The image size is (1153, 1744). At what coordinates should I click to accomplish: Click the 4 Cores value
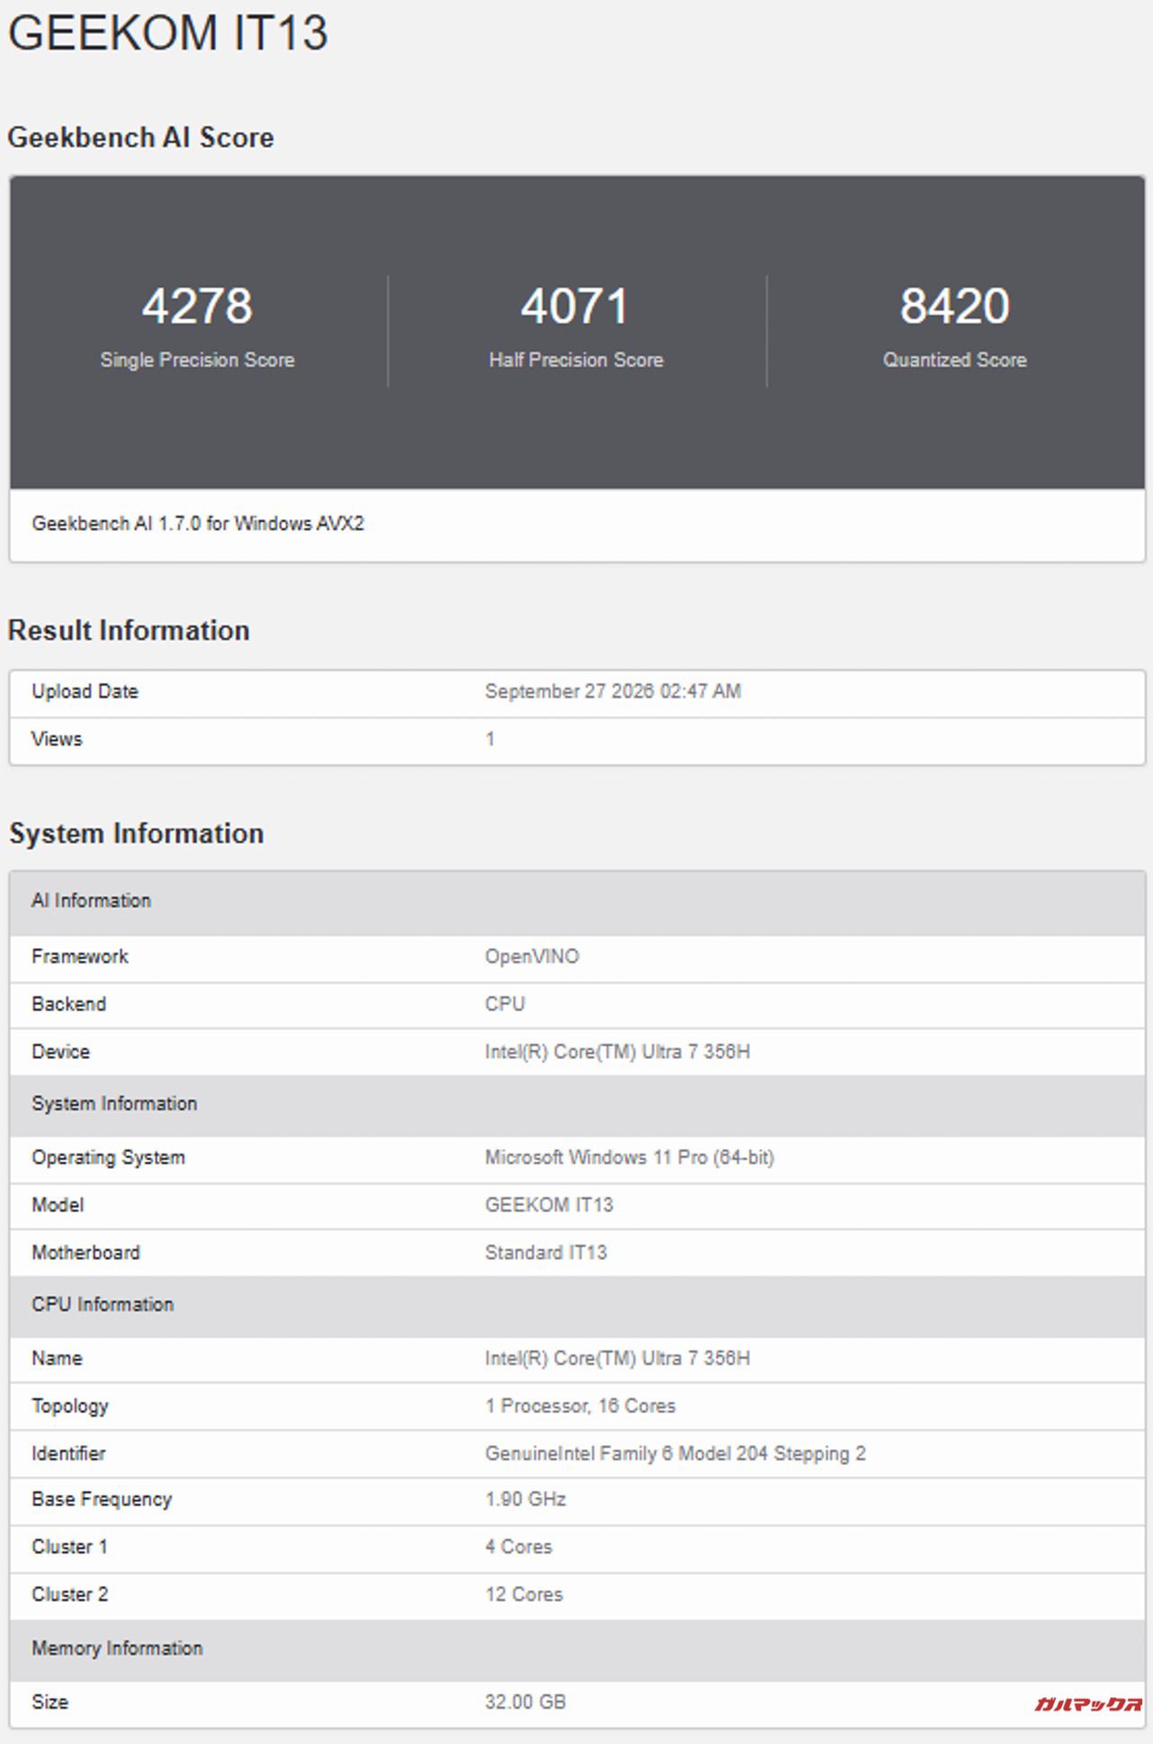[x=519, y=1548]
